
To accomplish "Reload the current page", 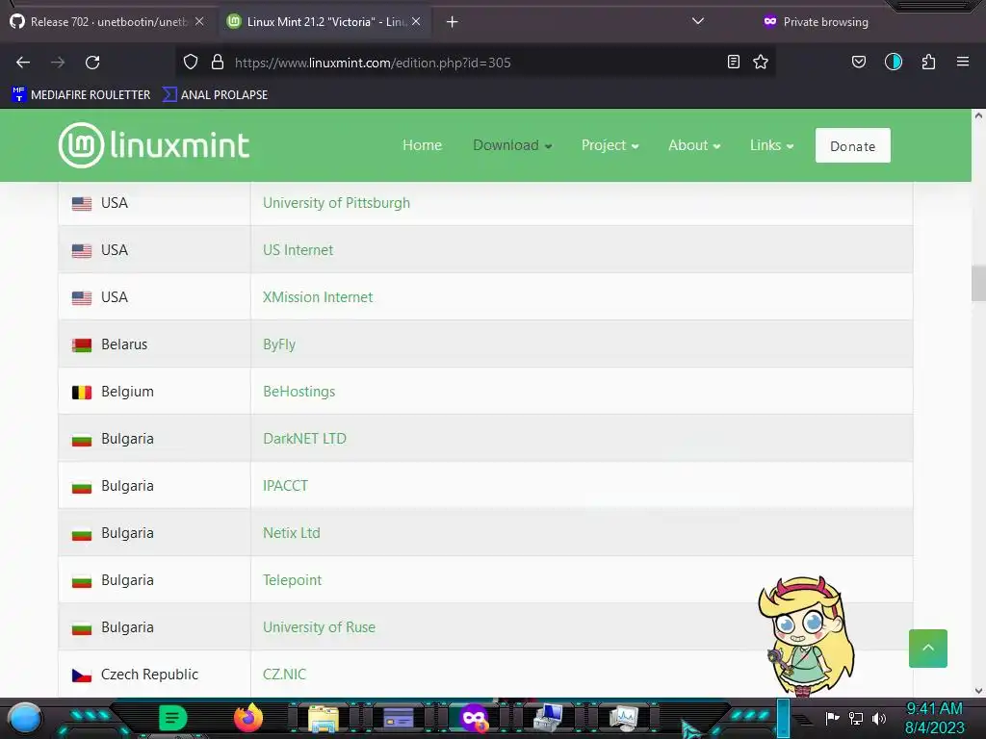I will point(92,63).
